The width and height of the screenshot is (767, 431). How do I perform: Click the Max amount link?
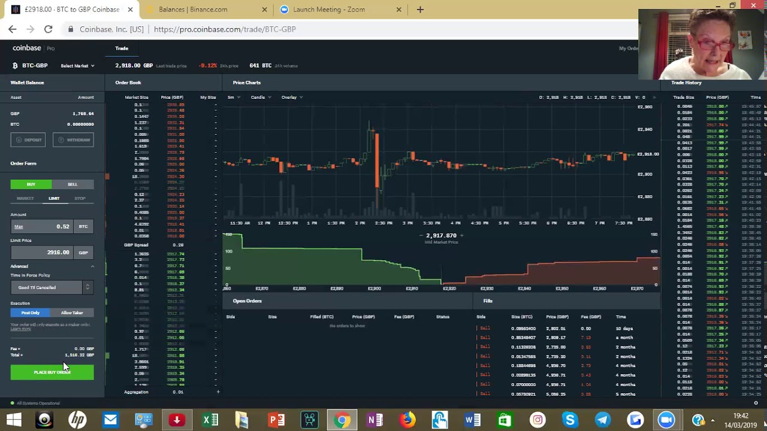click(19, 227)
